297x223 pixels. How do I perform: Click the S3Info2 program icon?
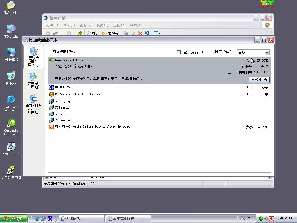(x=51, y=114)
